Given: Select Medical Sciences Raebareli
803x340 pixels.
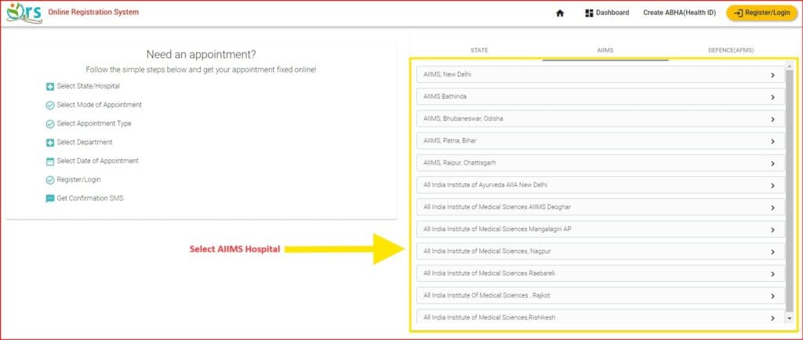Looking at the screenshot, I should click(x=601, y=273).
